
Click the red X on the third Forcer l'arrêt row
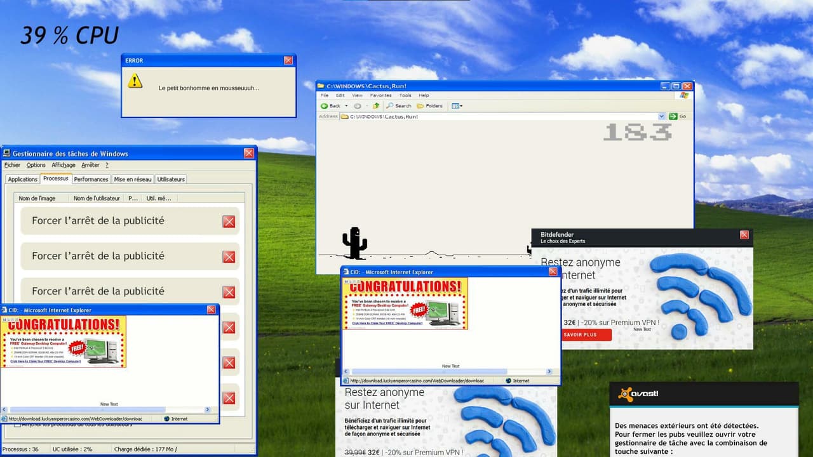click(x=229, y=292)
